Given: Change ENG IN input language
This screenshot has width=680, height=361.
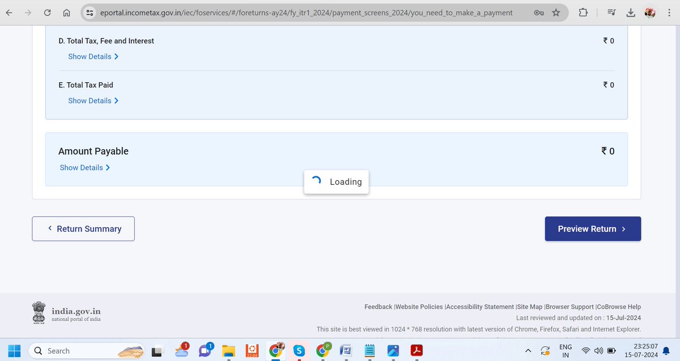Looking at the screenshot, I should click(x=566, y=351).
